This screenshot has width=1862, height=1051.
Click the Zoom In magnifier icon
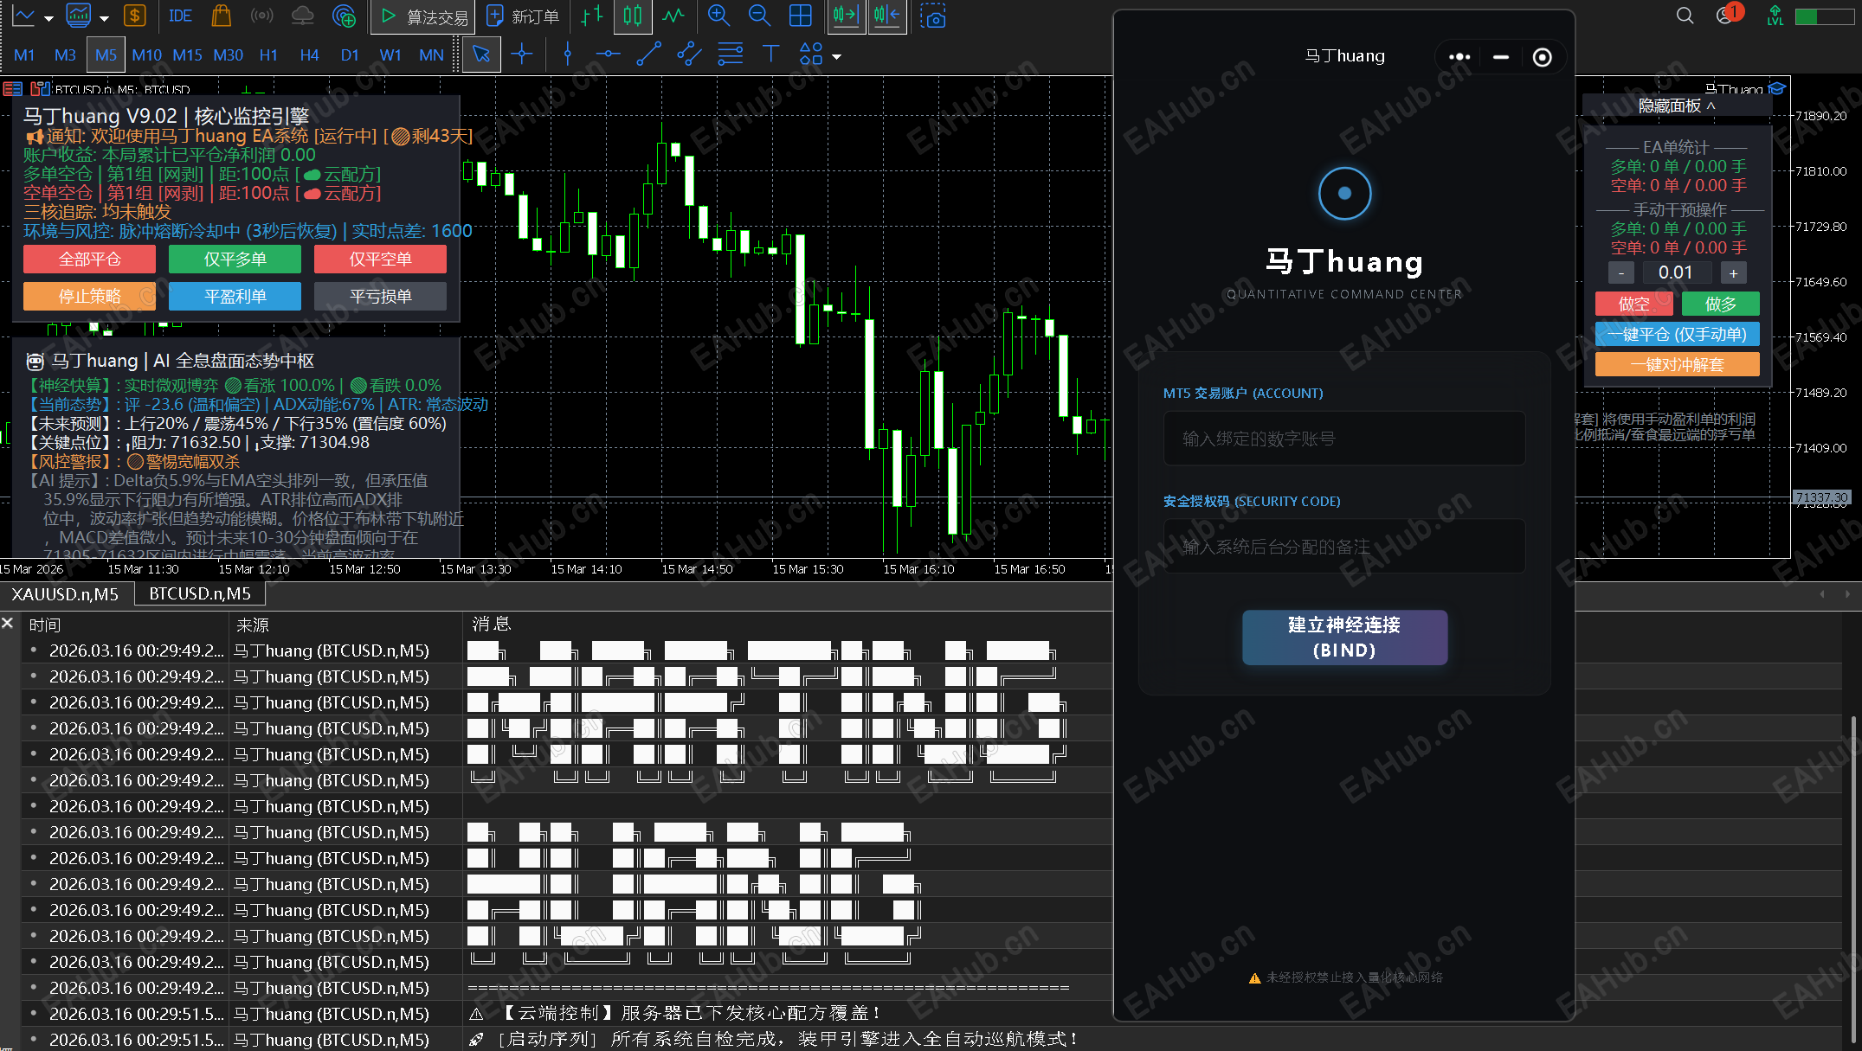718,16
